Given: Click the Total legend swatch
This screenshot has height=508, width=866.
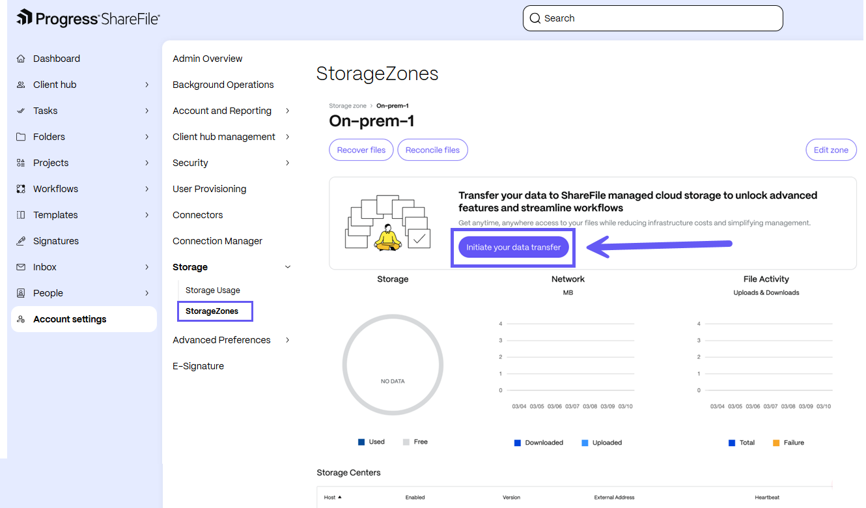Looking at the screenshot, I should 732,443.
